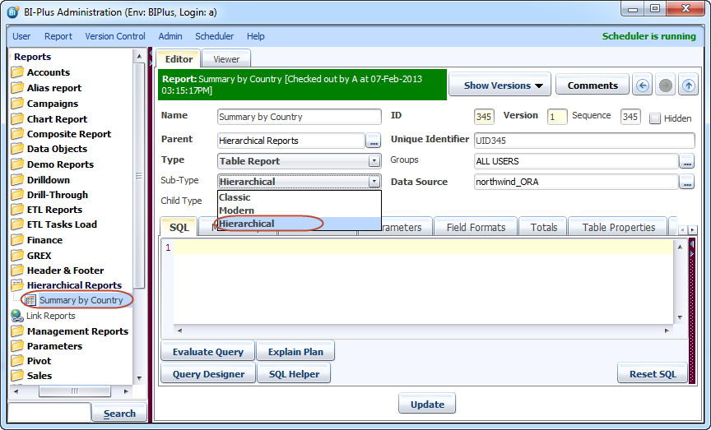Choose Classic in the Sub-Type list
The image size is (711, 430).
coord(235,197)
